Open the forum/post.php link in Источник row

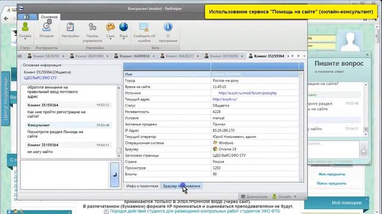[x=248, y=93]
